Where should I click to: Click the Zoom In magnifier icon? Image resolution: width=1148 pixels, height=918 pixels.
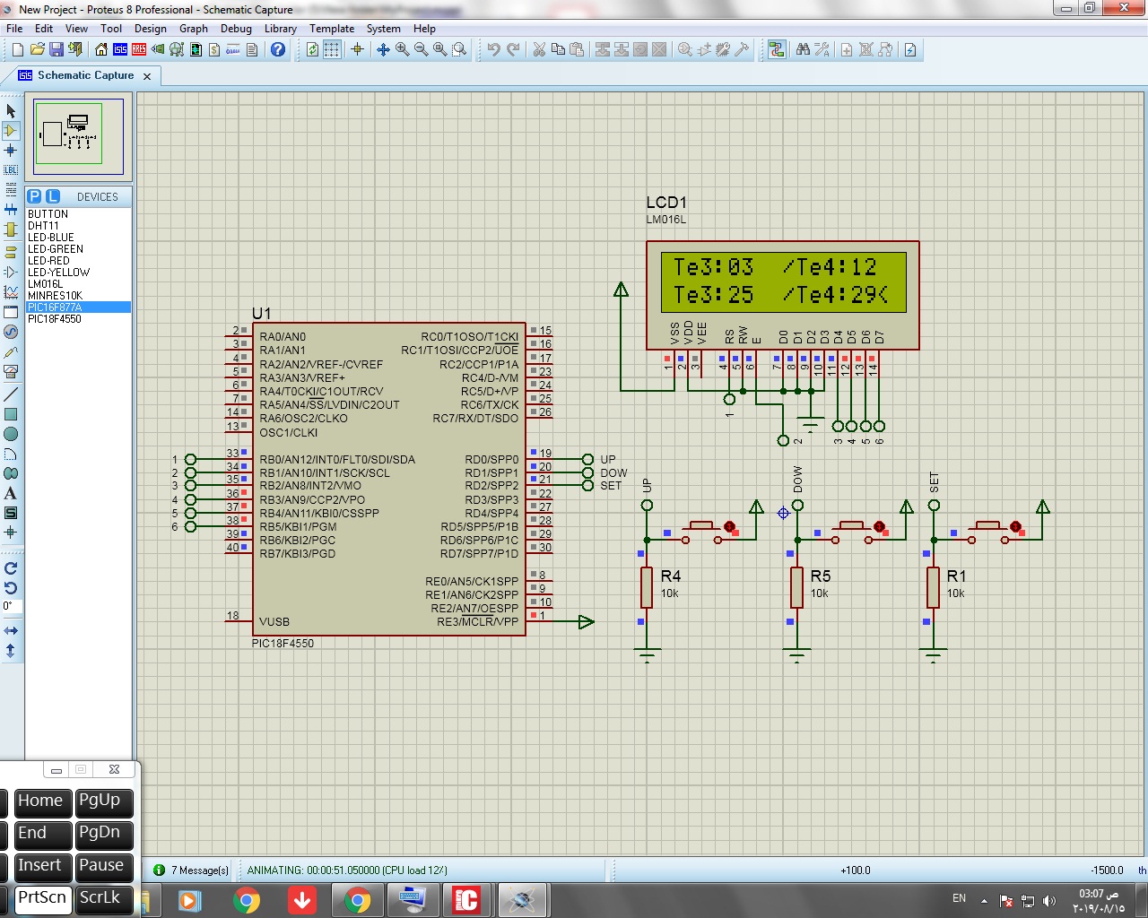point(403,50)
